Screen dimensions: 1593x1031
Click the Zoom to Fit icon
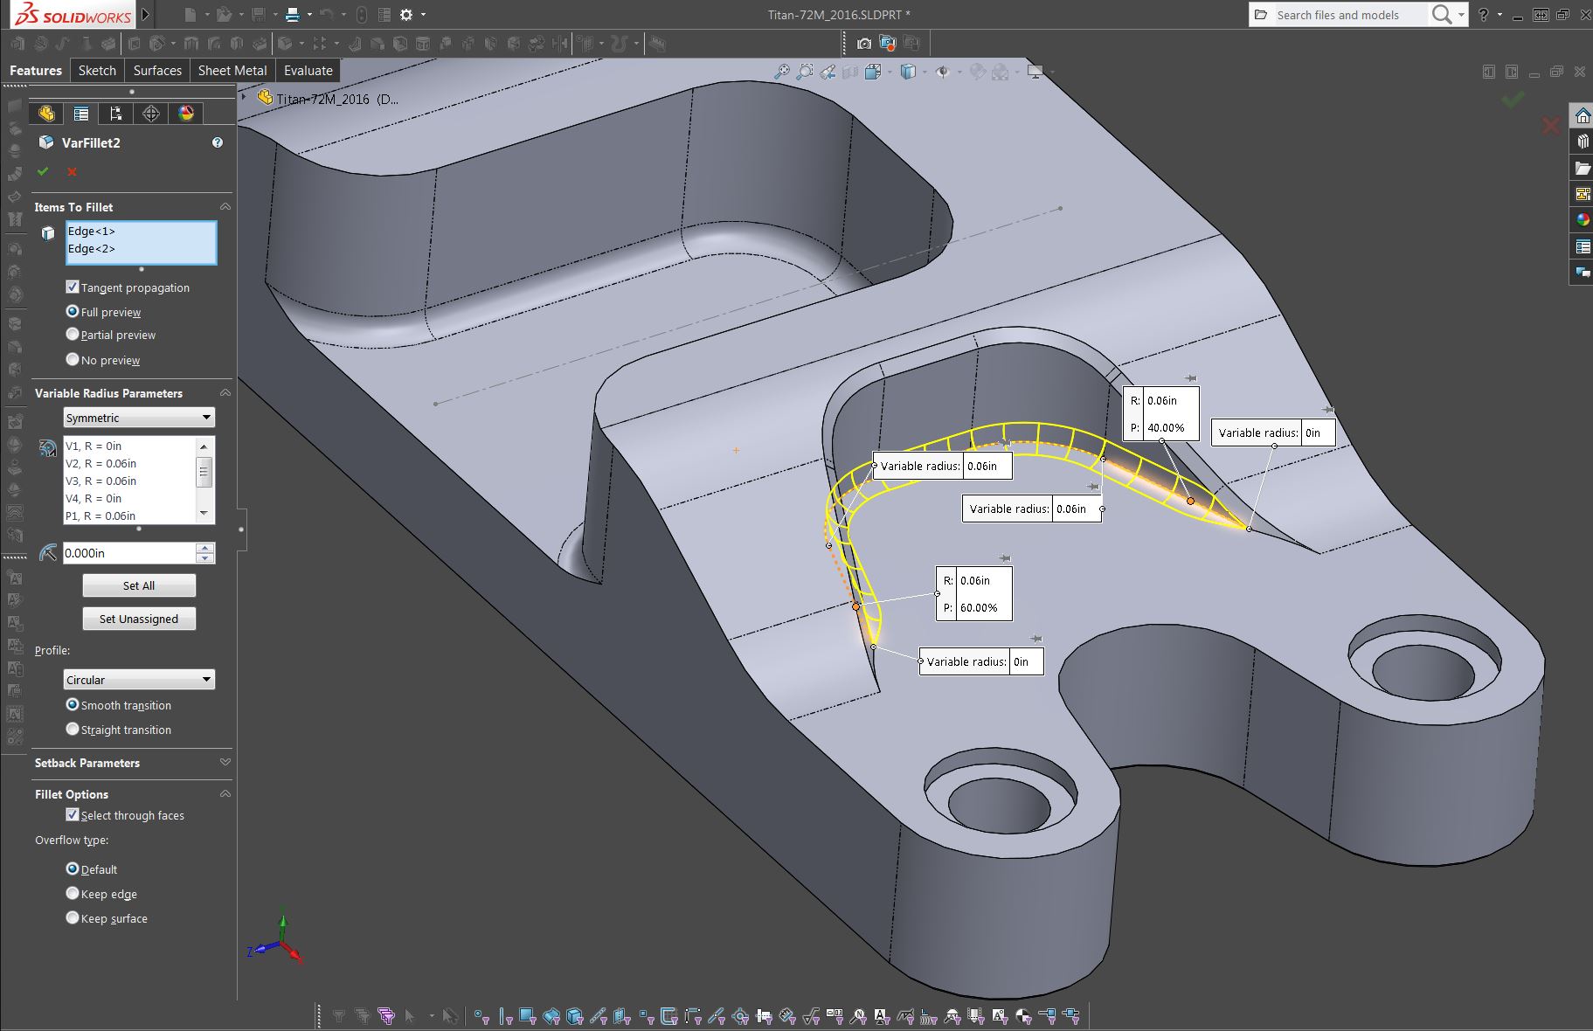click(781, 72)
